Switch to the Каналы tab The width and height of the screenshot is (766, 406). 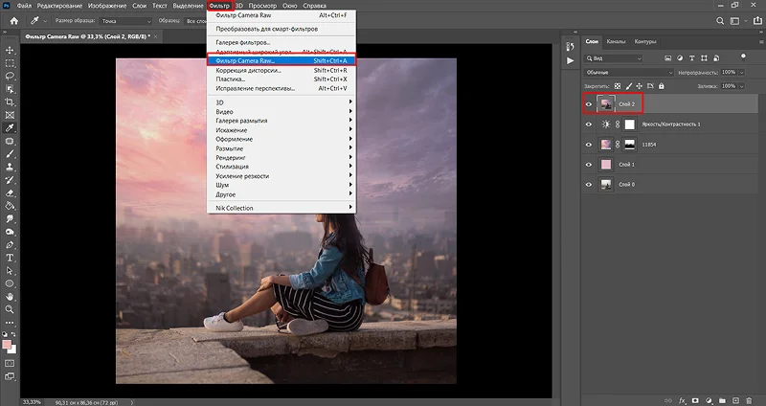[x=616, y=41]
